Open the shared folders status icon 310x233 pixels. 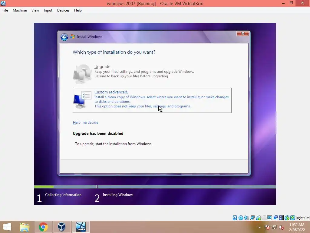(264, 218)
